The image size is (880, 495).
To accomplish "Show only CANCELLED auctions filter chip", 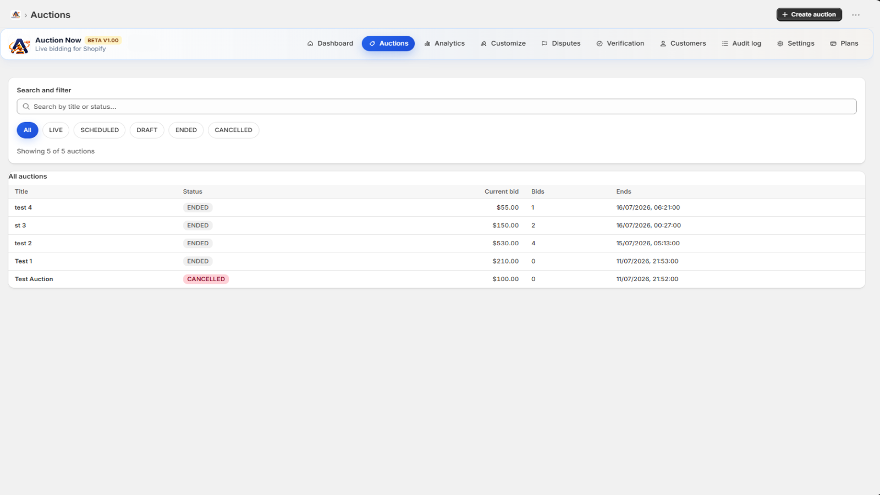I will pos(233,130).
